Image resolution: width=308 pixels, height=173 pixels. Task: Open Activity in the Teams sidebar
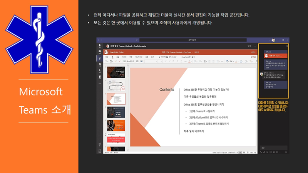pyautogui.click(x=100, y=46)
